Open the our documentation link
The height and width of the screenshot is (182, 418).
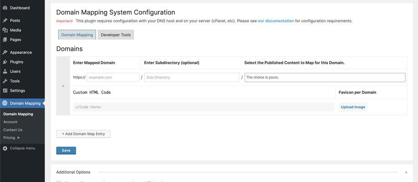[276, 21]
